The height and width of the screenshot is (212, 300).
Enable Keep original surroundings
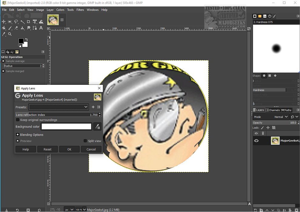tap(18, 120)
